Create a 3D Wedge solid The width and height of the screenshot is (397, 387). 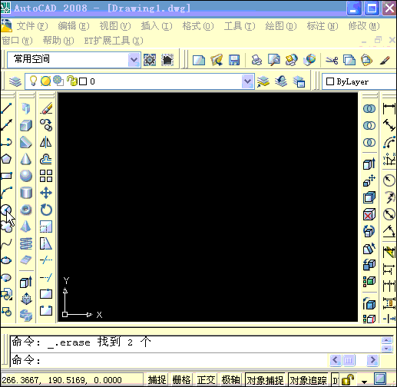coord(26,142)
